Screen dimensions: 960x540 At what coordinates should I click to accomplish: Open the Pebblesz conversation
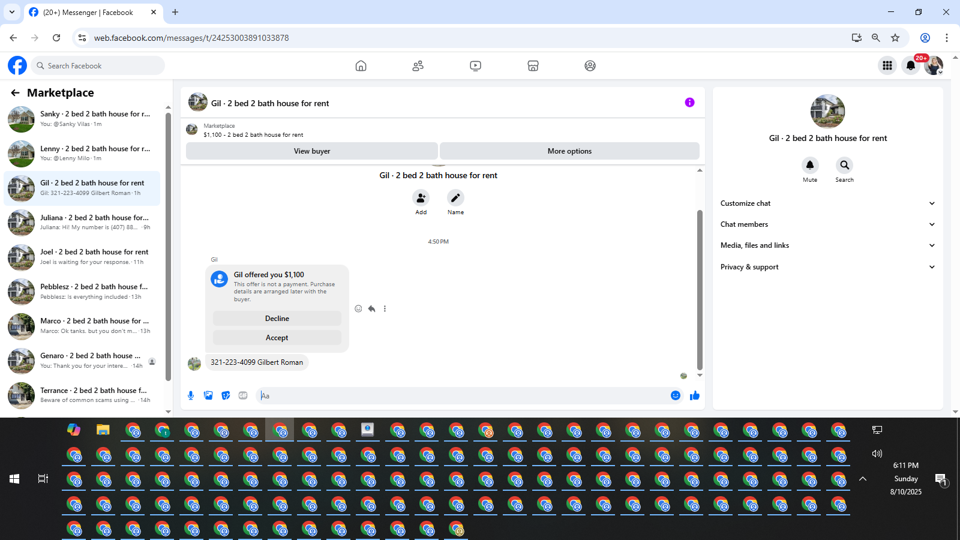(82, 292)
